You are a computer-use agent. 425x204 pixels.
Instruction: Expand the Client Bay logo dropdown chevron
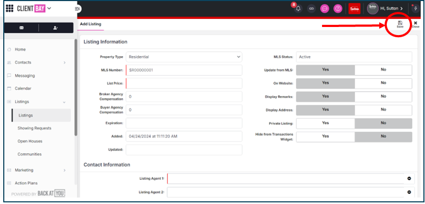pos(49,8)
